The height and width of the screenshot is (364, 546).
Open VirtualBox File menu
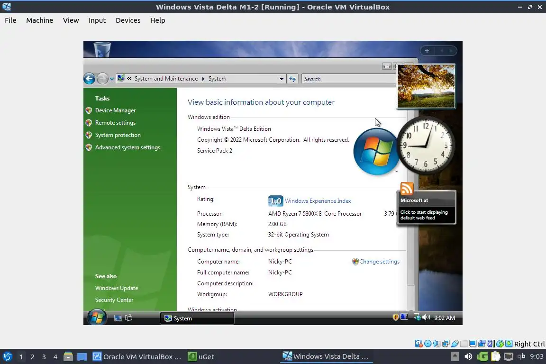point(10,20)
